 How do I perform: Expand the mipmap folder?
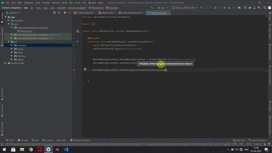click(11, 56)
